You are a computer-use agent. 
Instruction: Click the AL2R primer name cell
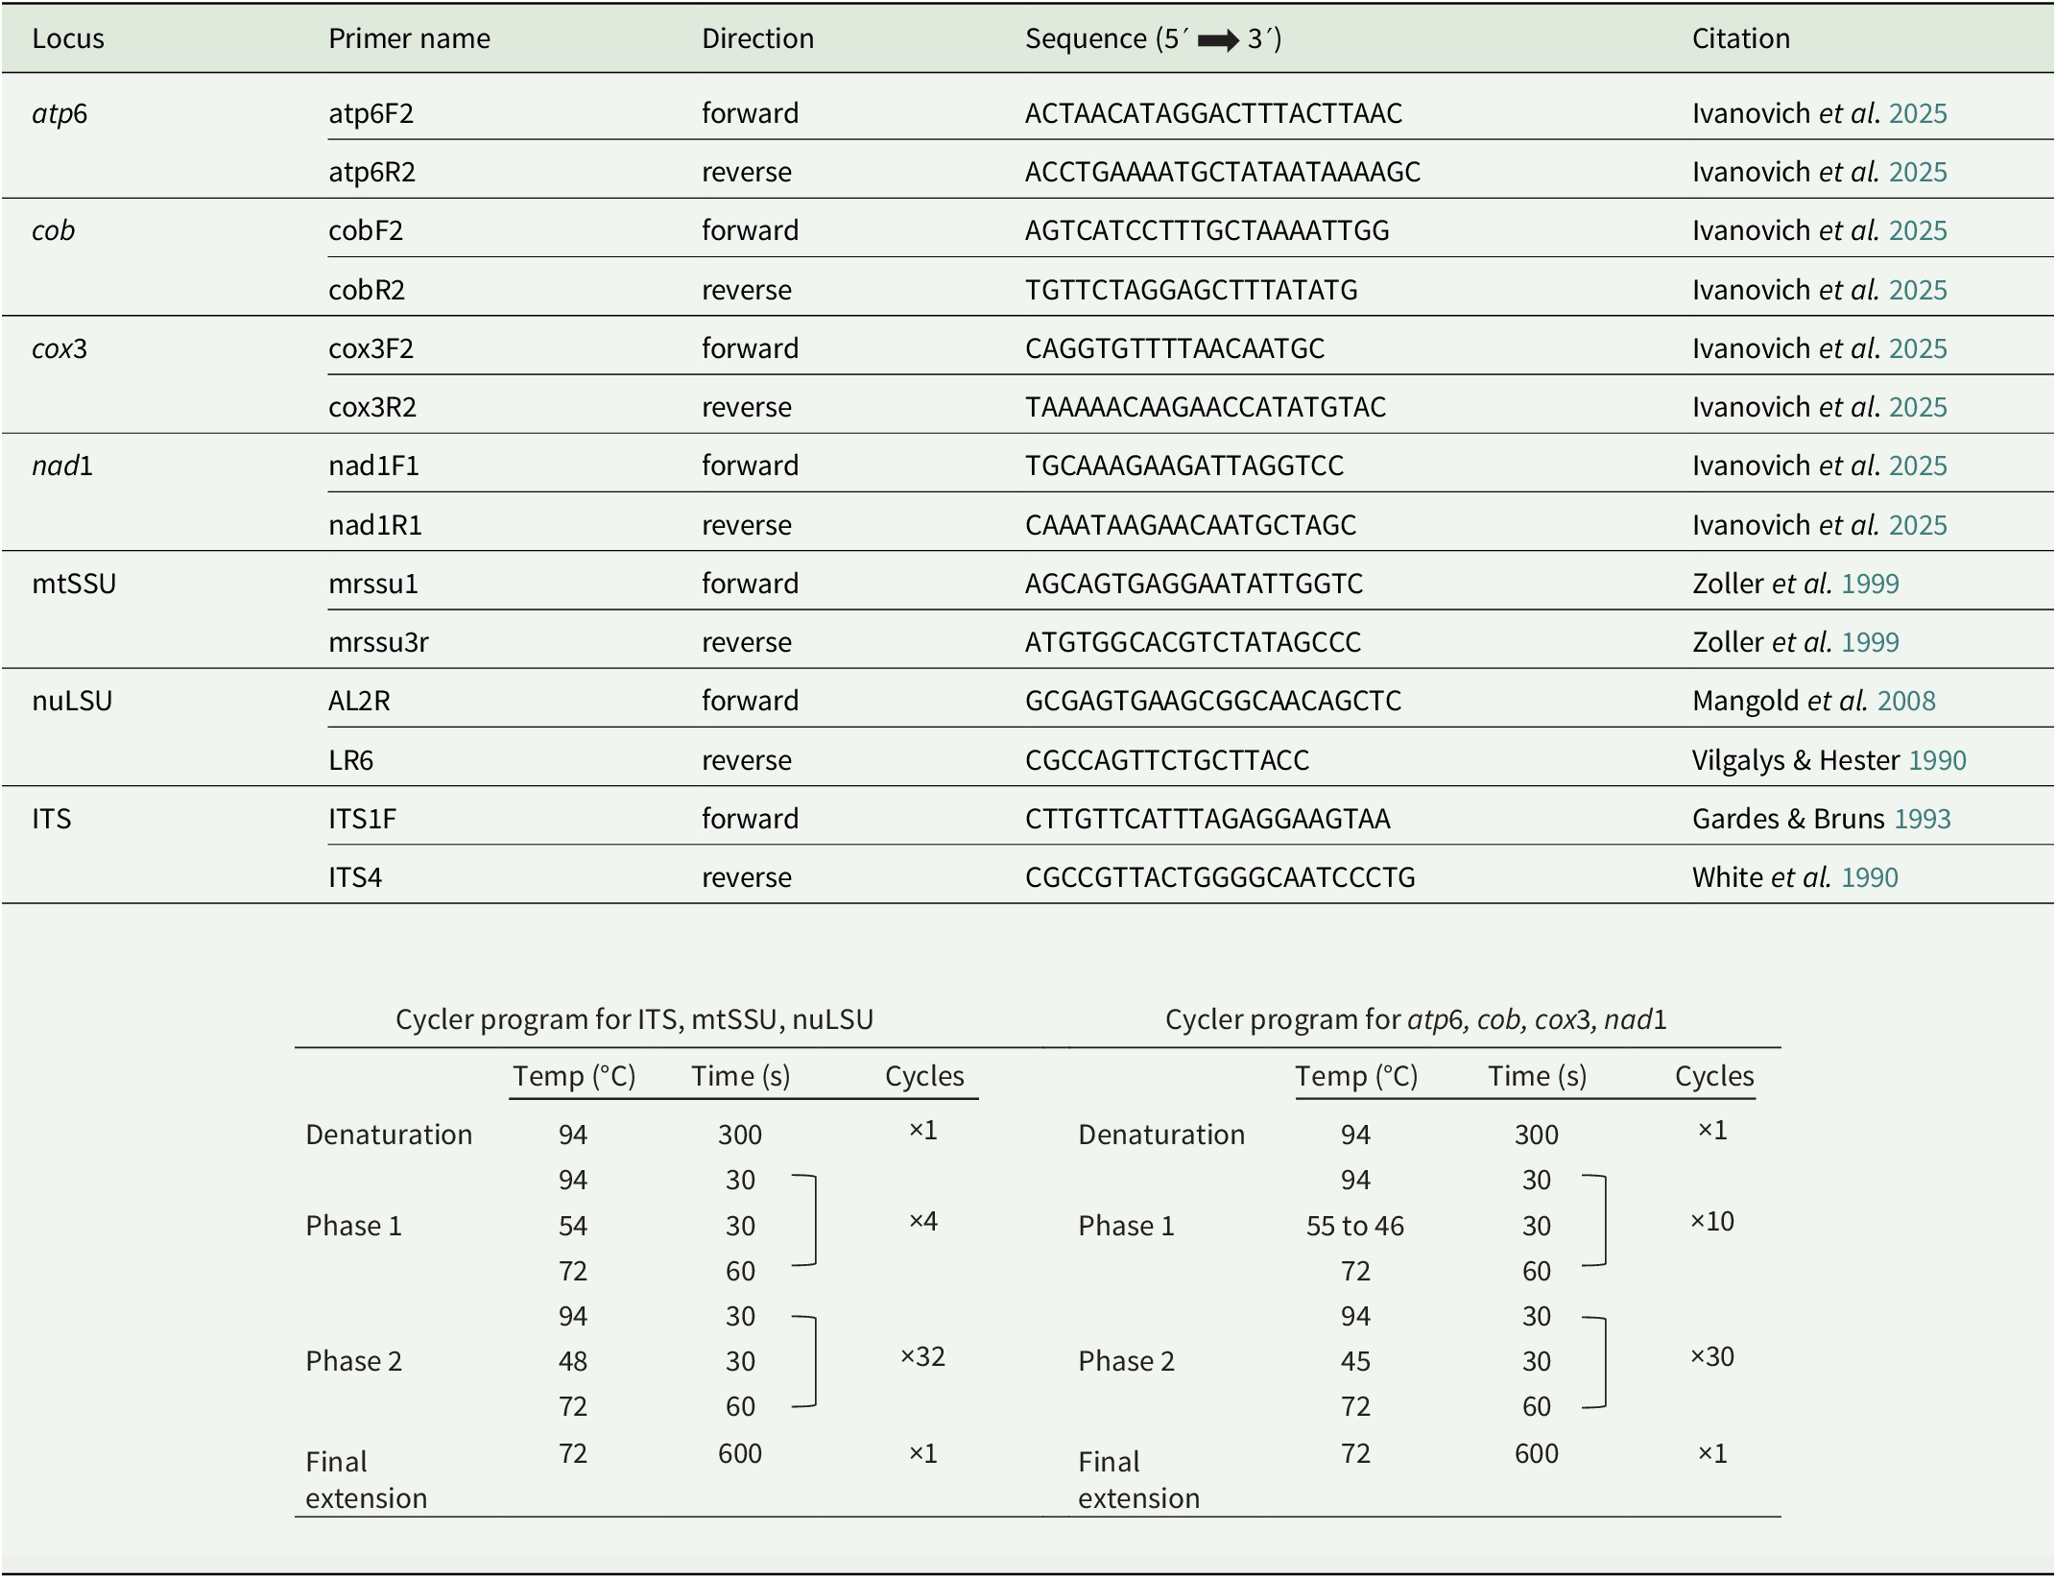[359, 701]
